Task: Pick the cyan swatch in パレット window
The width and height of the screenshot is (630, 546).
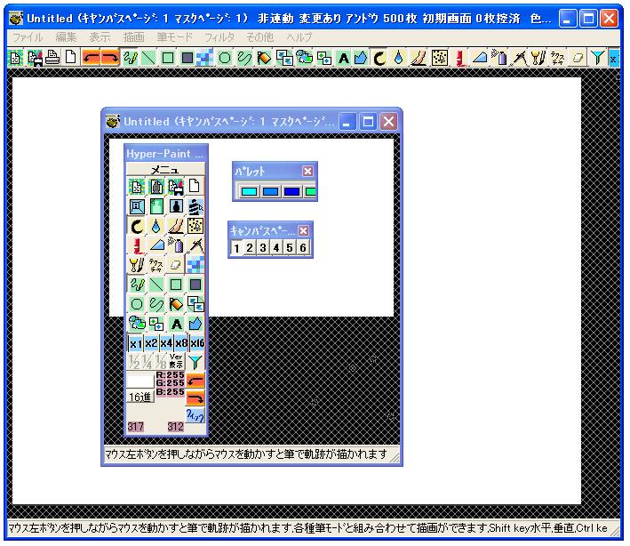Action: tap(249, 191)
